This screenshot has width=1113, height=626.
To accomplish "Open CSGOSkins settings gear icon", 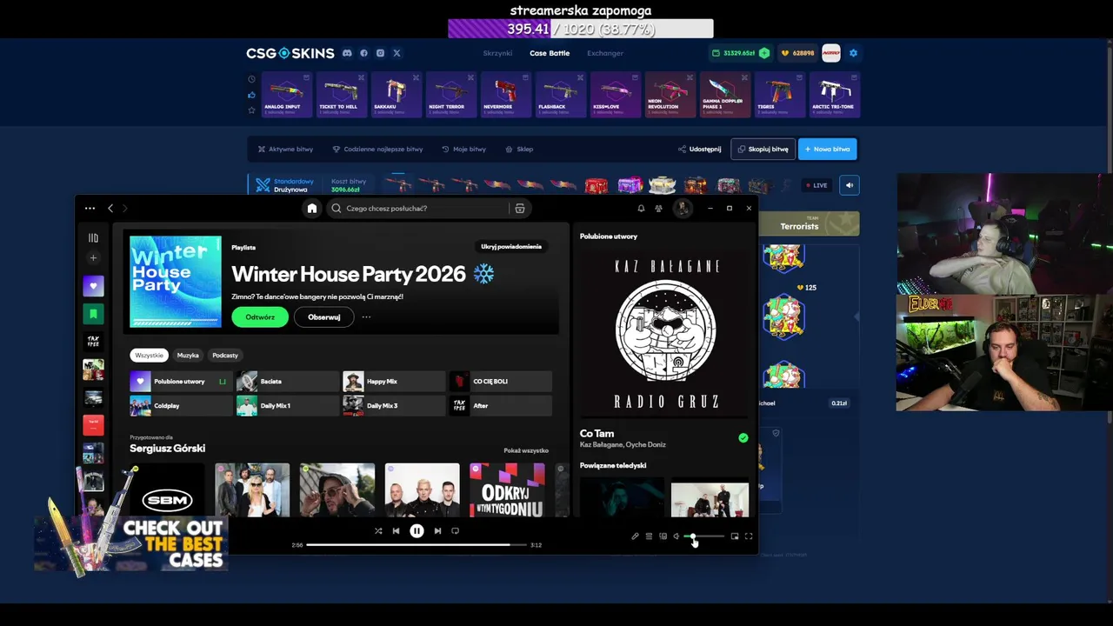I will pyautogui.click(x=853, y=53).
